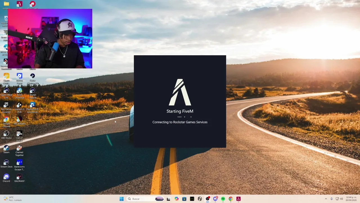This screenshot has height=203, width=360.
Task: Launch the Discord desktop shortcut
Action: click(6, 178)
